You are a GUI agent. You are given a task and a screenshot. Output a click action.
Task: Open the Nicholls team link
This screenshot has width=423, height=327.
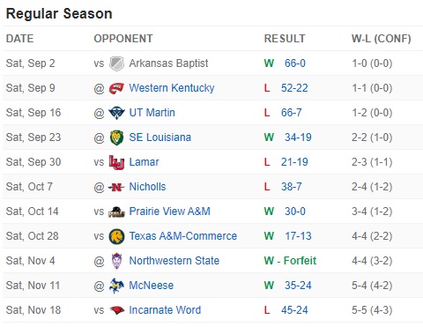(x=147, y=187)
